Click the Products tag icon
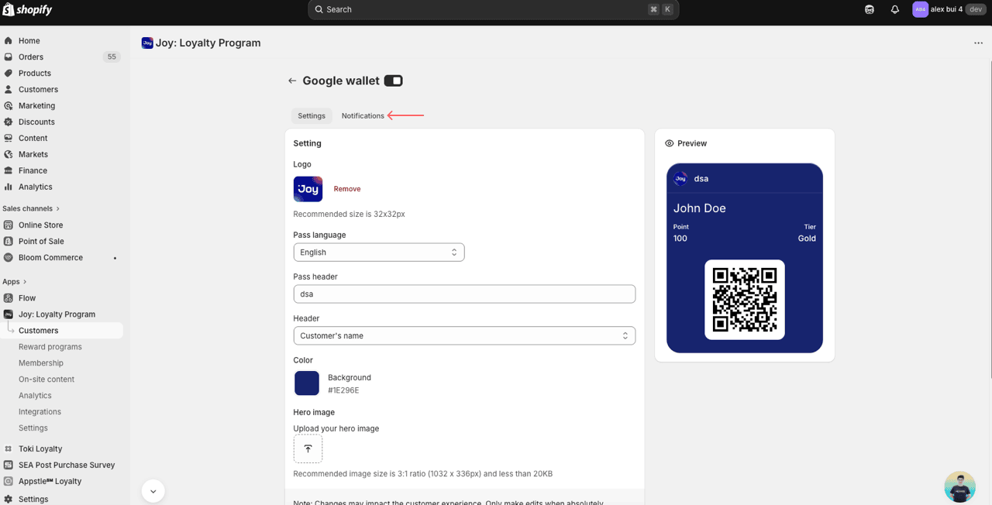 click(9, 74)
